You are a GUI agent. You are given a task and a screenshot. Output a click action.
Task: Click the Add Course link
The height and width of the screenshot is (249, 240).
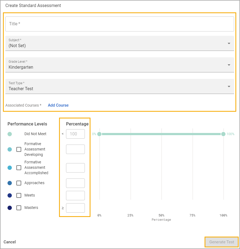(58, 105)
